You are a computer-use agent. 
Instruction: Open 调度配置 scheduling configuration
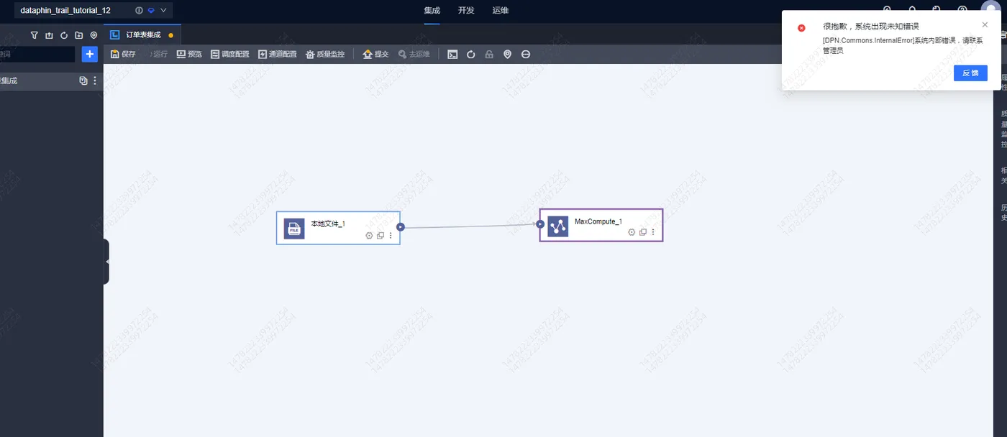click(x=229, y=54)
